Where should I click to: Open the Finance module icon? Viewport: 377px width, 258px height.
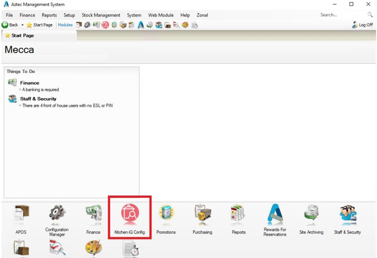tap(93, 214)
